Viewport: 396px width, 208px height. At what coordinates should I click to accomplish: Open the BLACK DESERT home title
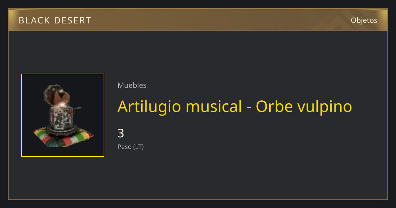pyautogui.click(x=55, y=20)
